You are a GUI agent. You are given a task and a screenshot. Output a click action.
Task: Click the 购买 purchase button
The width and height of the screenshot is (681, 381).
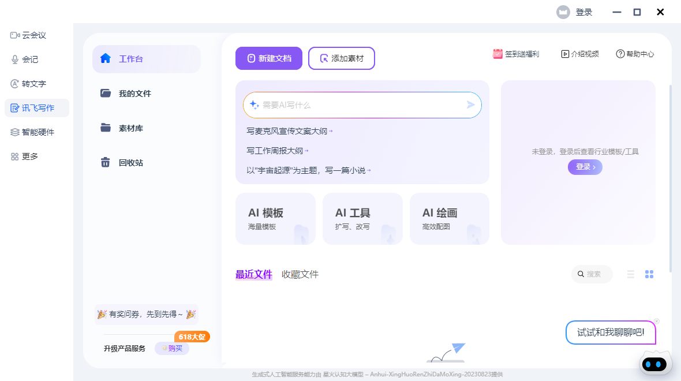(x=172, y=349)
